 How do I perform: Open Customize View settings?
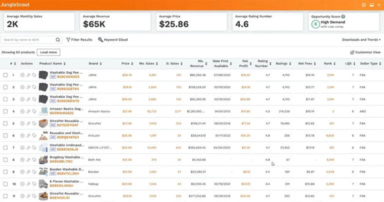click(365, 52)
